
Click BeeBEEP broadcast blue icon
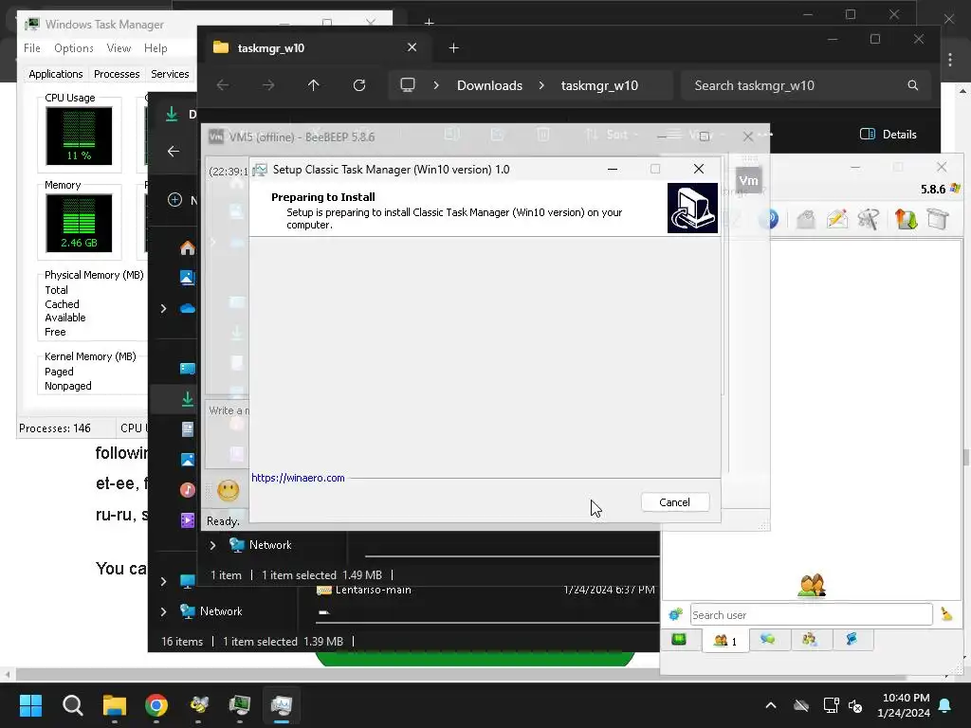[x=770, y=219]
